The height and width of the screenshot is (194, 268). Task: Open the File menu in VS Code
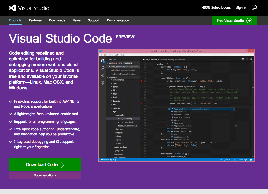(101, 55)
